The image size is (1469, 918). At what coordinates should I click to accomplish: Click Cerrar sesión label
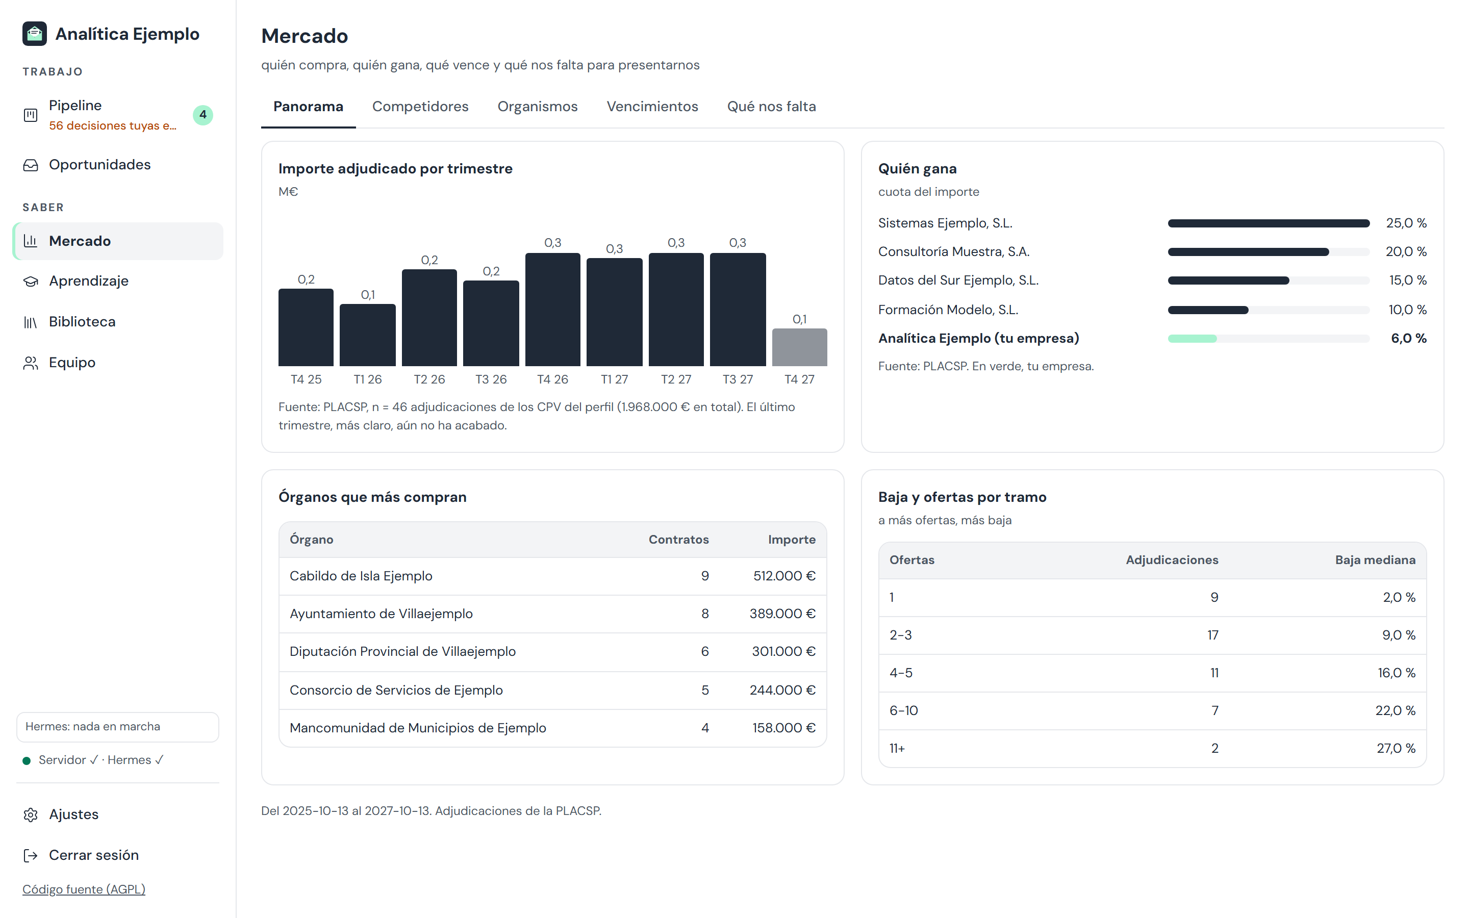pyautogui.click(x=93, y=855)
